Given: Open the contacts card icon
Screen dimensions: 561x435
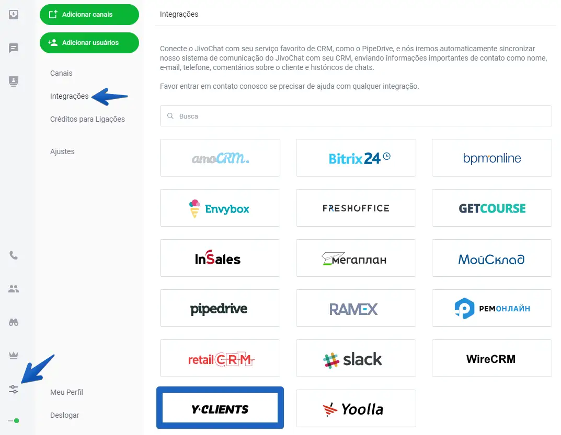Looking at the screenshot, I should tap(14, 81).
